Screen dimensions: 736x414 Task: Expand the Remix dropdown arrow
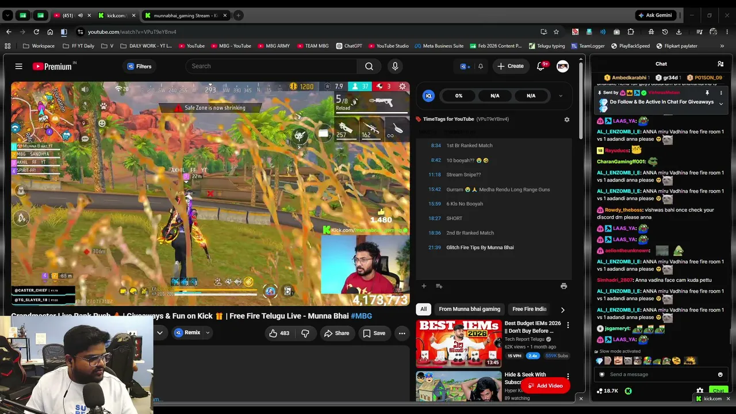(x=208, y=332)
